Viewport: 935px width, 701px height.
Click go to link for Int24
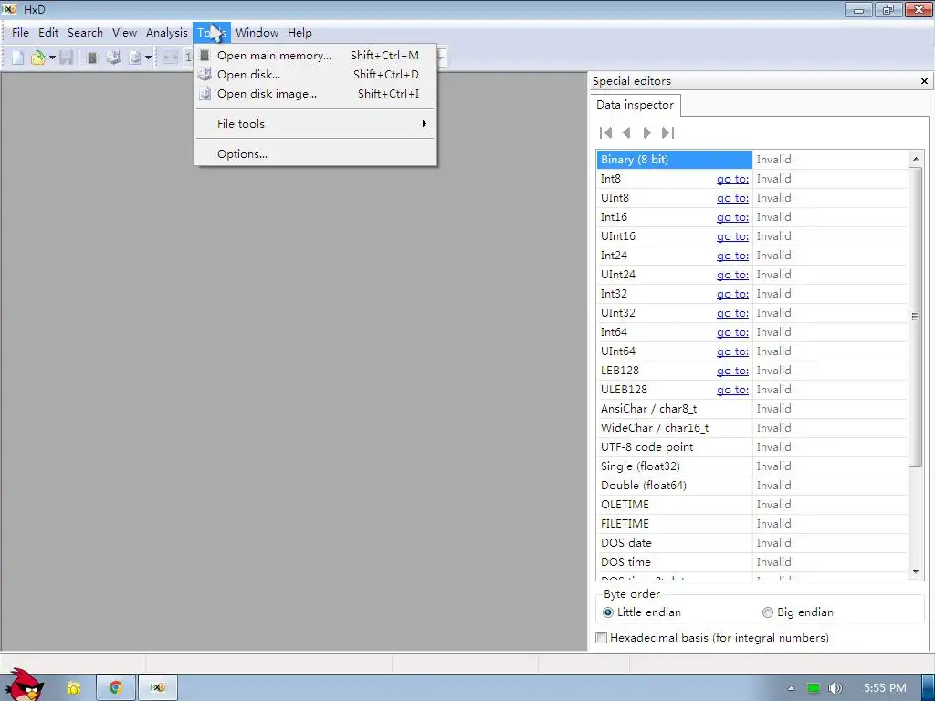[732, 256]
